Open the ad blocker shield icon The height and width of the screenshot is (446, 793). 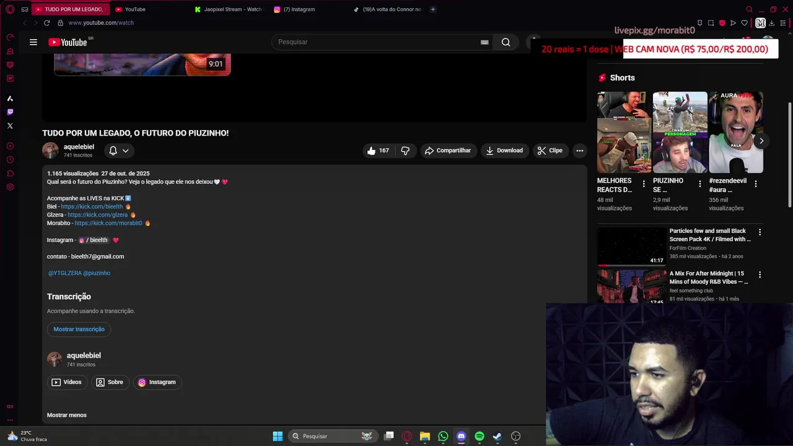pos(722,23)
